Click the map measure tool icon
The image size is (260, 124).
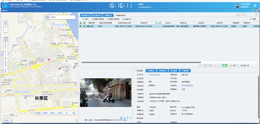pyautogui.click(x=6, y=23)
